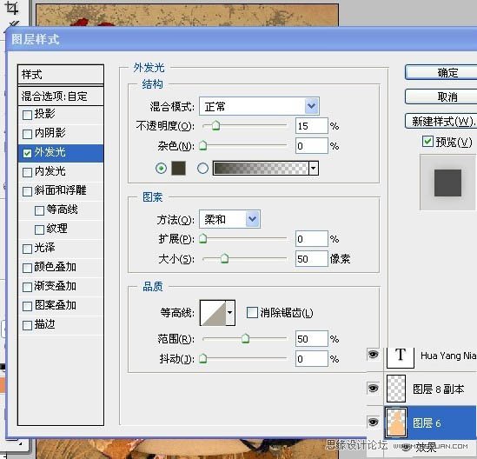This screenshot has width=477, height=459.
Task: Expand the 方法 technique dropdown
Action: (x=229, y=219)
